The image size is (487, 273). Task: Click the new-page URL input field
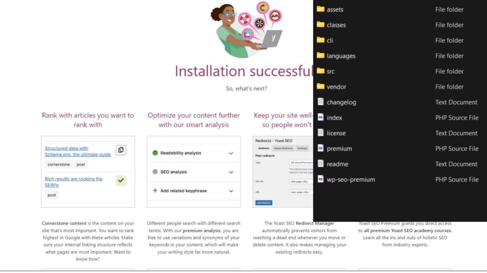[x=300, y=192]
